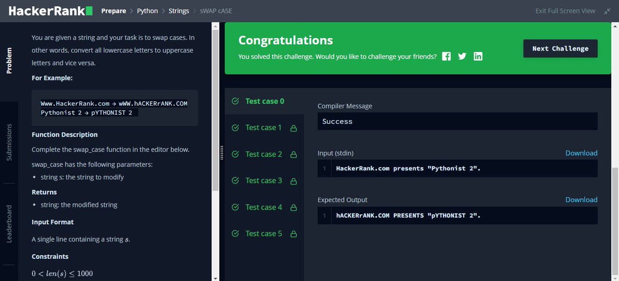Open the Python breadcrumb link
The height and width of the screenshot is (281, 619).
coord(148,11)
